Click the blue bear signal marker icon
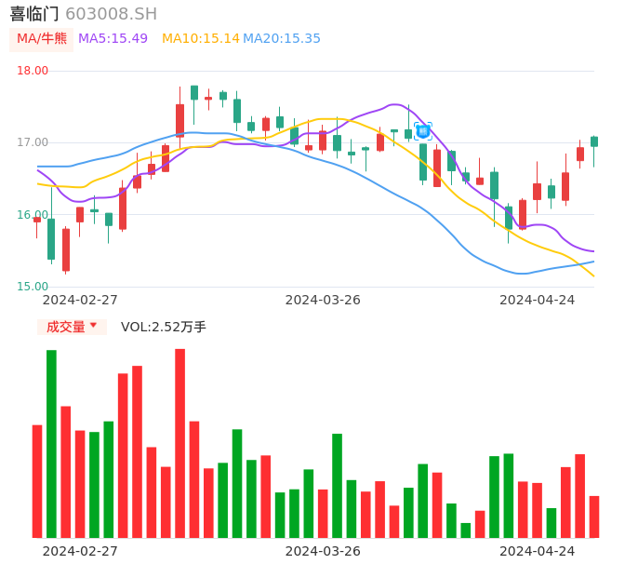The height and width of the screenshot is (564, 638). coord(423,131)
